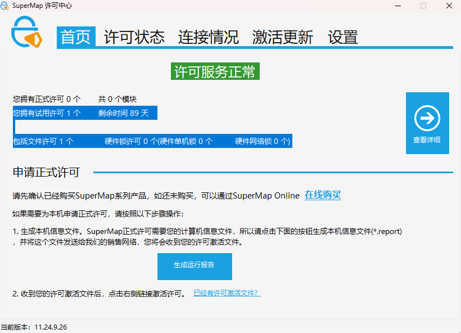Select the 包括文件许可 1 个 entry
Image resolution: width=461 pixels, height=333 pixels.
[x=43, y=141]
